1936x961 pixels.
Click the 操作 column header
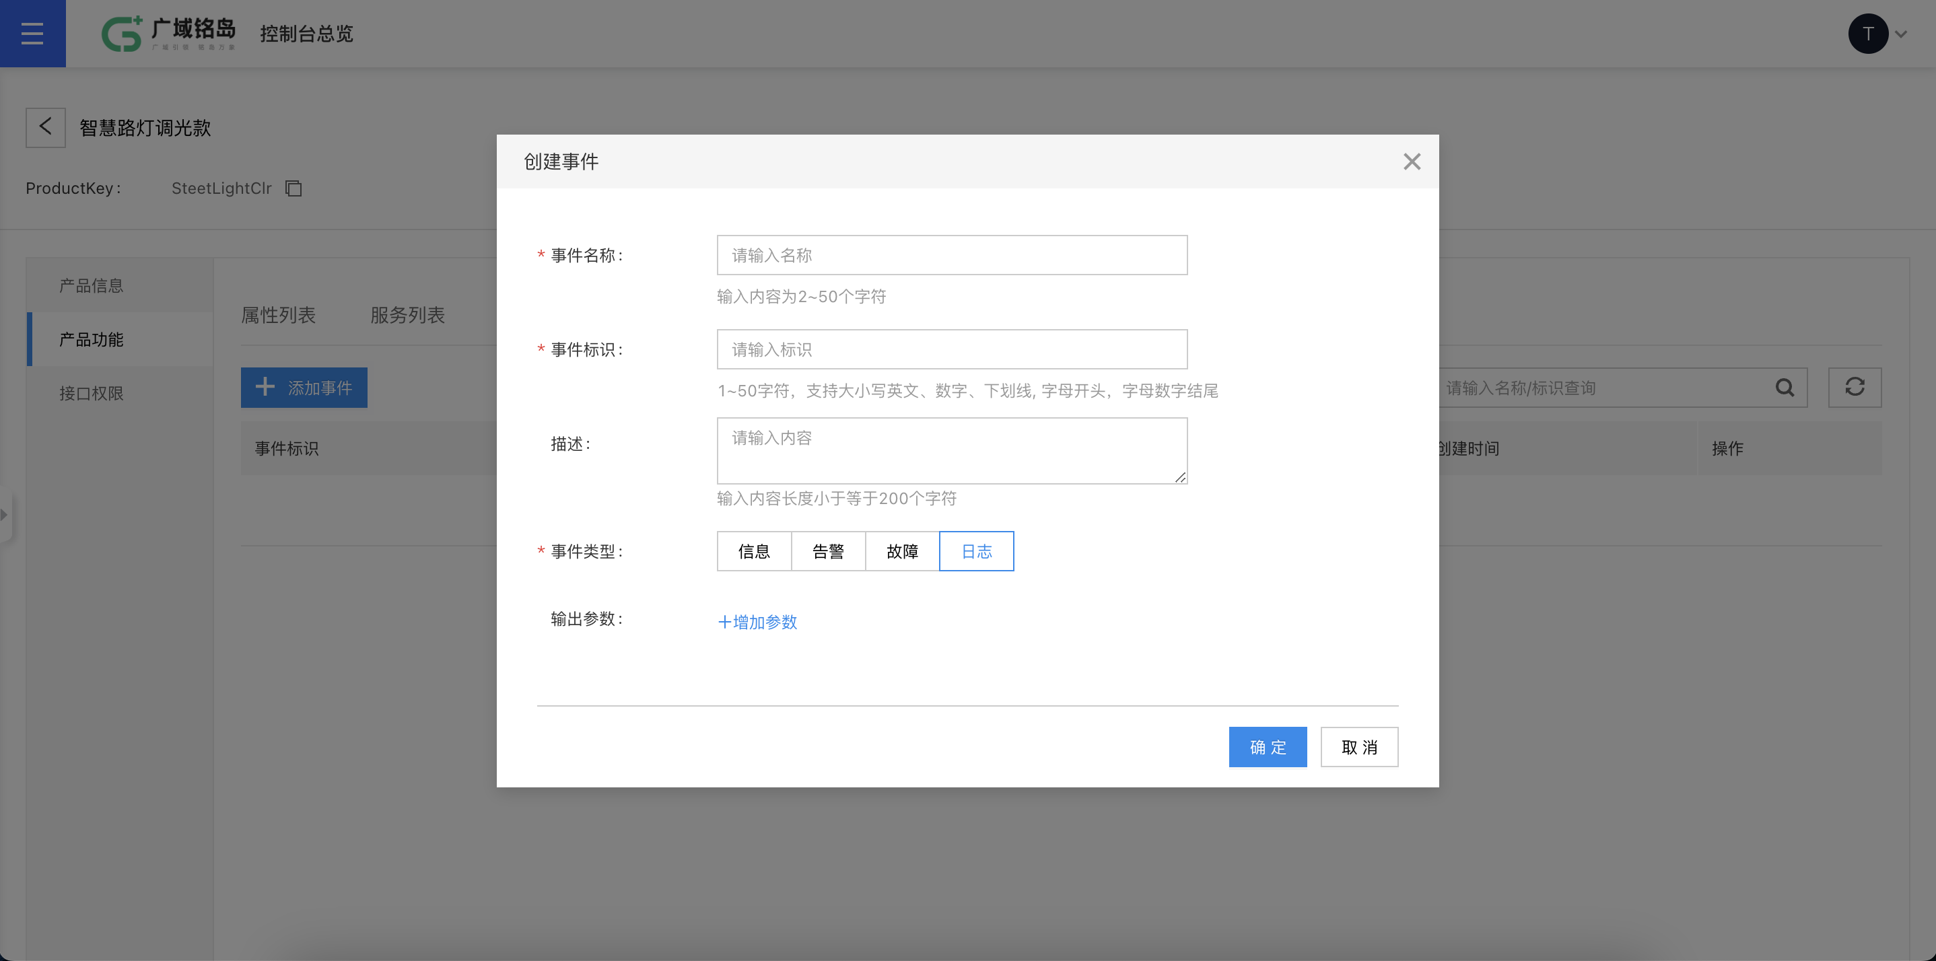pos(1727,449)
